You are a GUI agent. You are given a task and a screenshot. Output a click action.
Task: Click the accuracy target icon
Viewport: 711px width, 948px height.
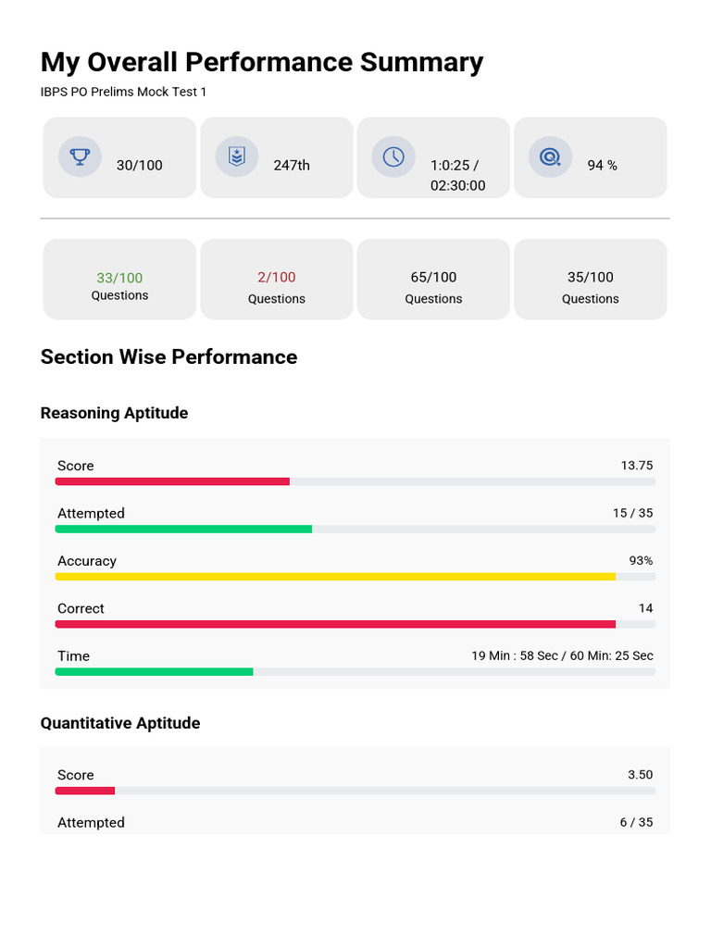click(550, 156)
